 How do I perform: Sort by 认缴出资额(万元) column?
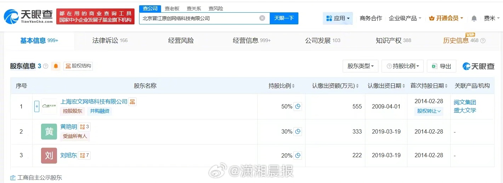pyautogui.click(x=357, y=86)
